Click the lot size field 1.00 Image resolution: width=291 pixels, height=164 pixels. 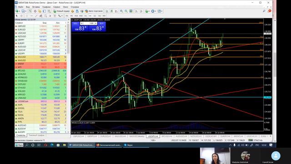tap(89, 23)
